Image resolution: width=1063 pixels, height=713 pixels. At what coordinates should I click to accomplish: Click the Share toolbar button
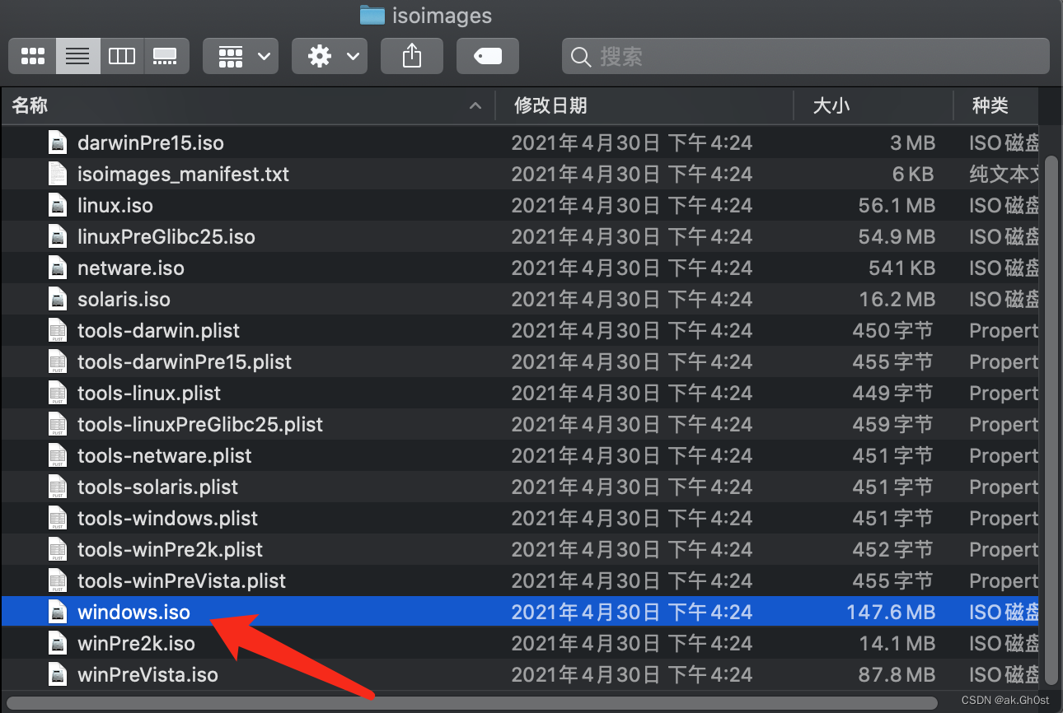(x=412, y=56)
